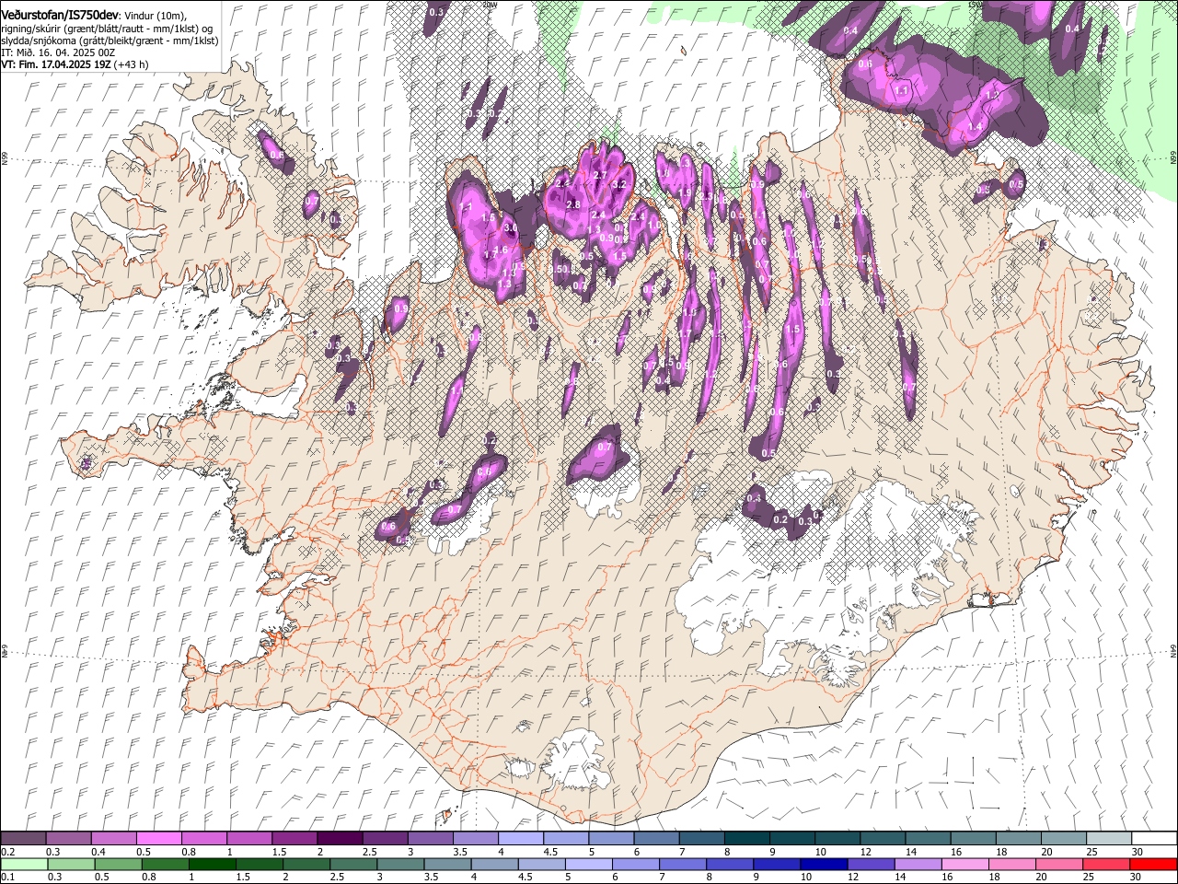
Task: Click the 3.2 snowfall value on the map
Action: [x=618, y=185]
